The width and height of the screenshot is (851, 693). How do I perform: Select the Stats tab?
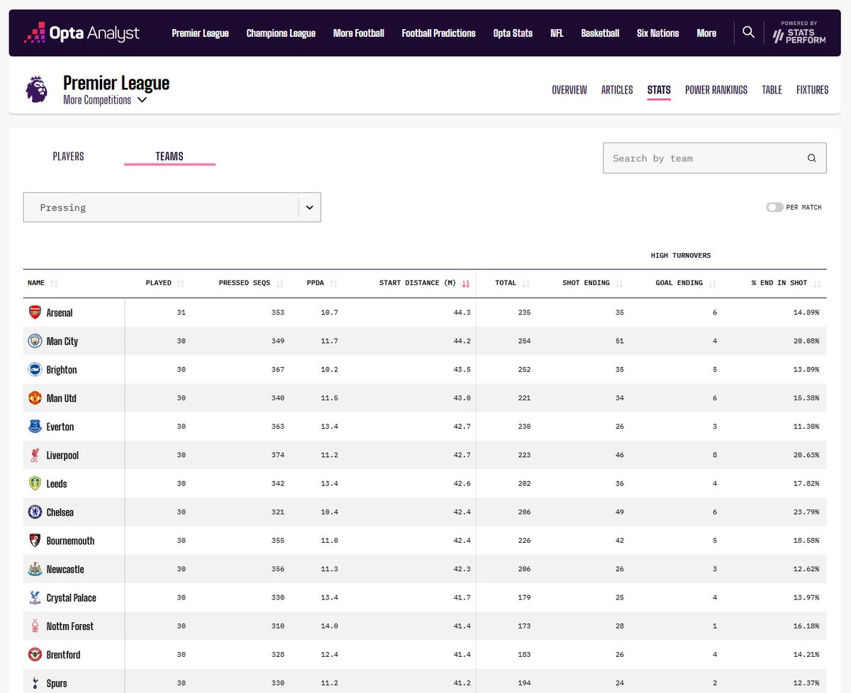(659, 90)
